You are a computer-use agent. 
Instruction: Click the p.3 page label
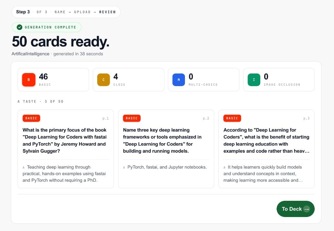tap(306, 118)
